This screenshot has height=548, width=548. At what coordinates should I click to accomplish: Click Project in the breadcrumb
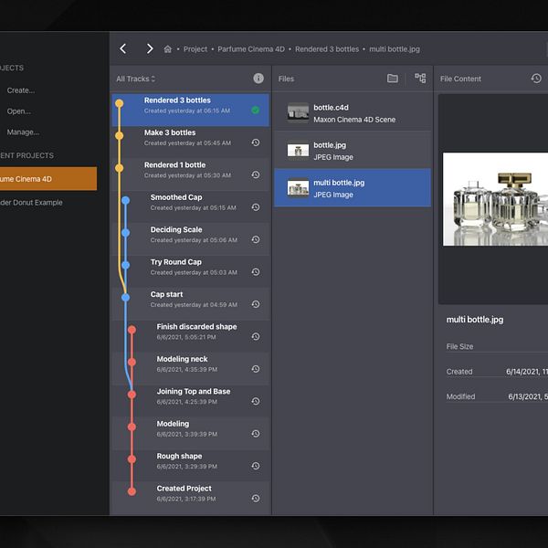[195, 49]
